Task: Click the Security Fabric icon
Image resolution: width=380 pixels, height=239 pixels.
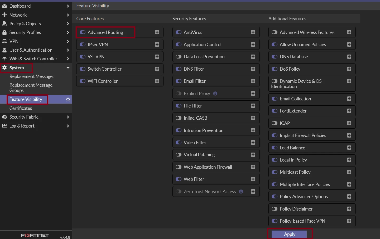Action: point(4,117)
